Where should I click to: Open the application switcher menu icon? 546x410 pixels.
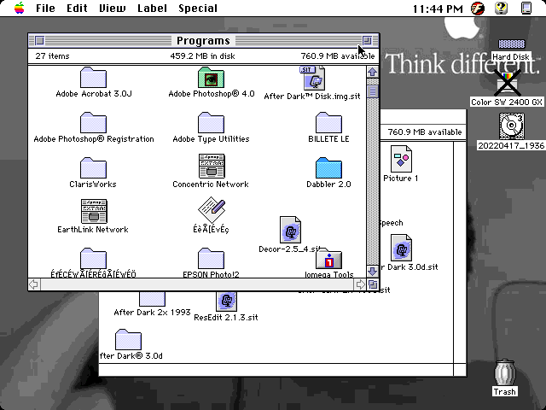(526, 8)
